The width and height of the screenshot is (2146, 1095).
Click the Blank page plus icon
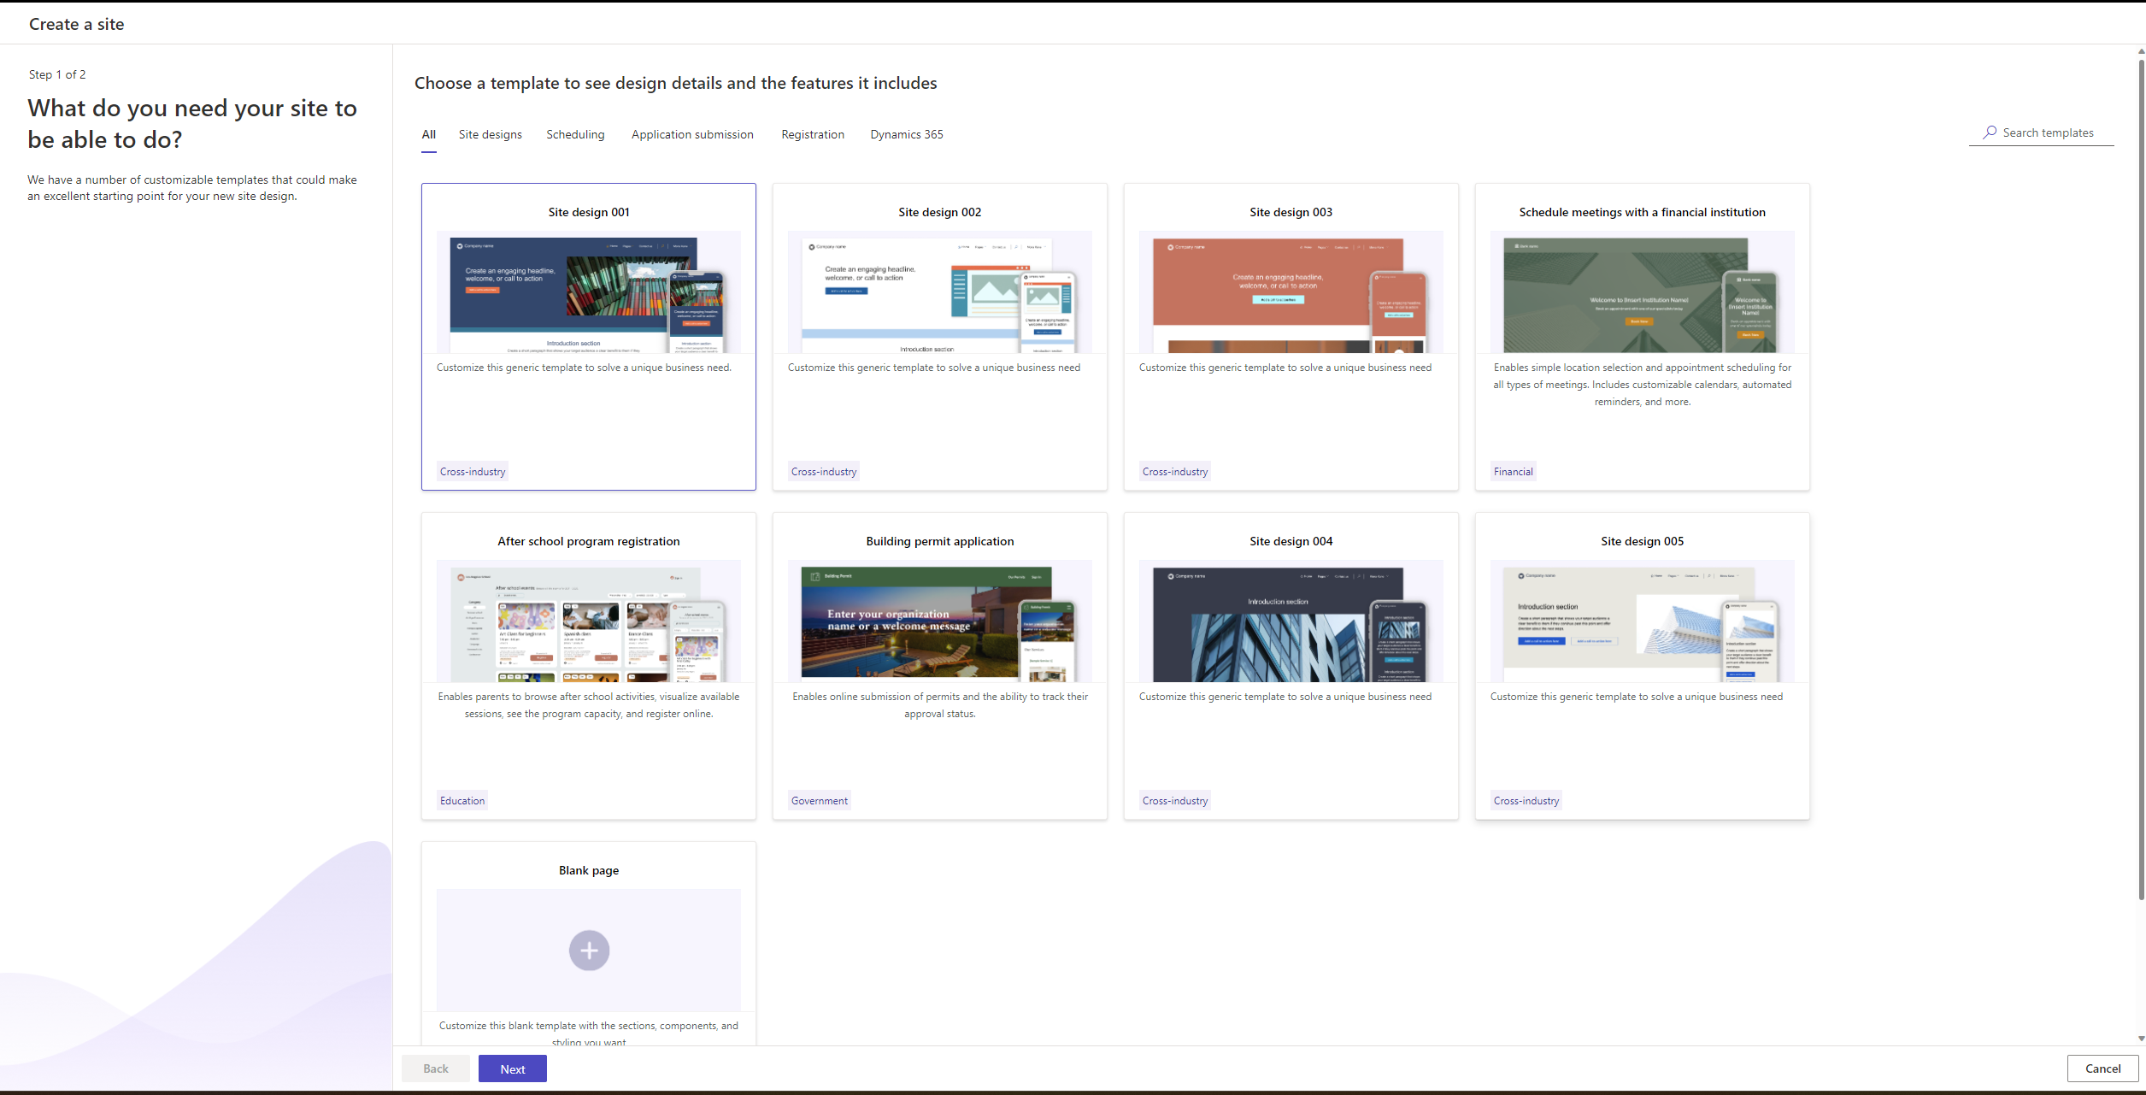pos(589,950)
